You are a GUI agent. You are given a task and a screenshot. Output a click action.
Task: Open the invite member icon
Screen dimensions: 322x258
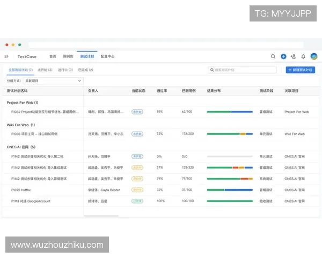click(293, 56)
